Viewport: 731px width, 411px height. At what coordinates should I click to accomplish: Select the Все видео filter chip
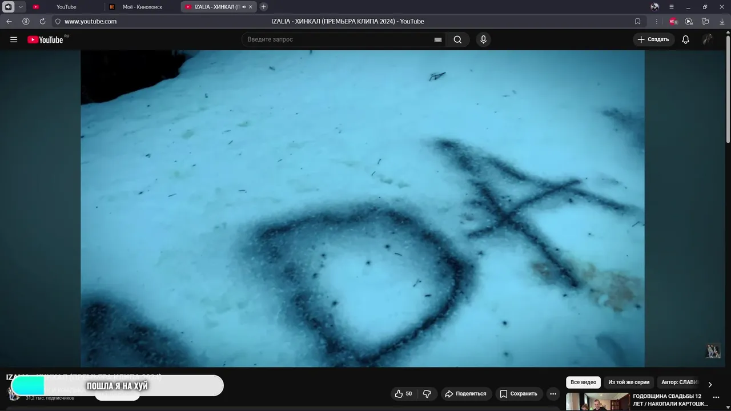(x=583, y=382)
